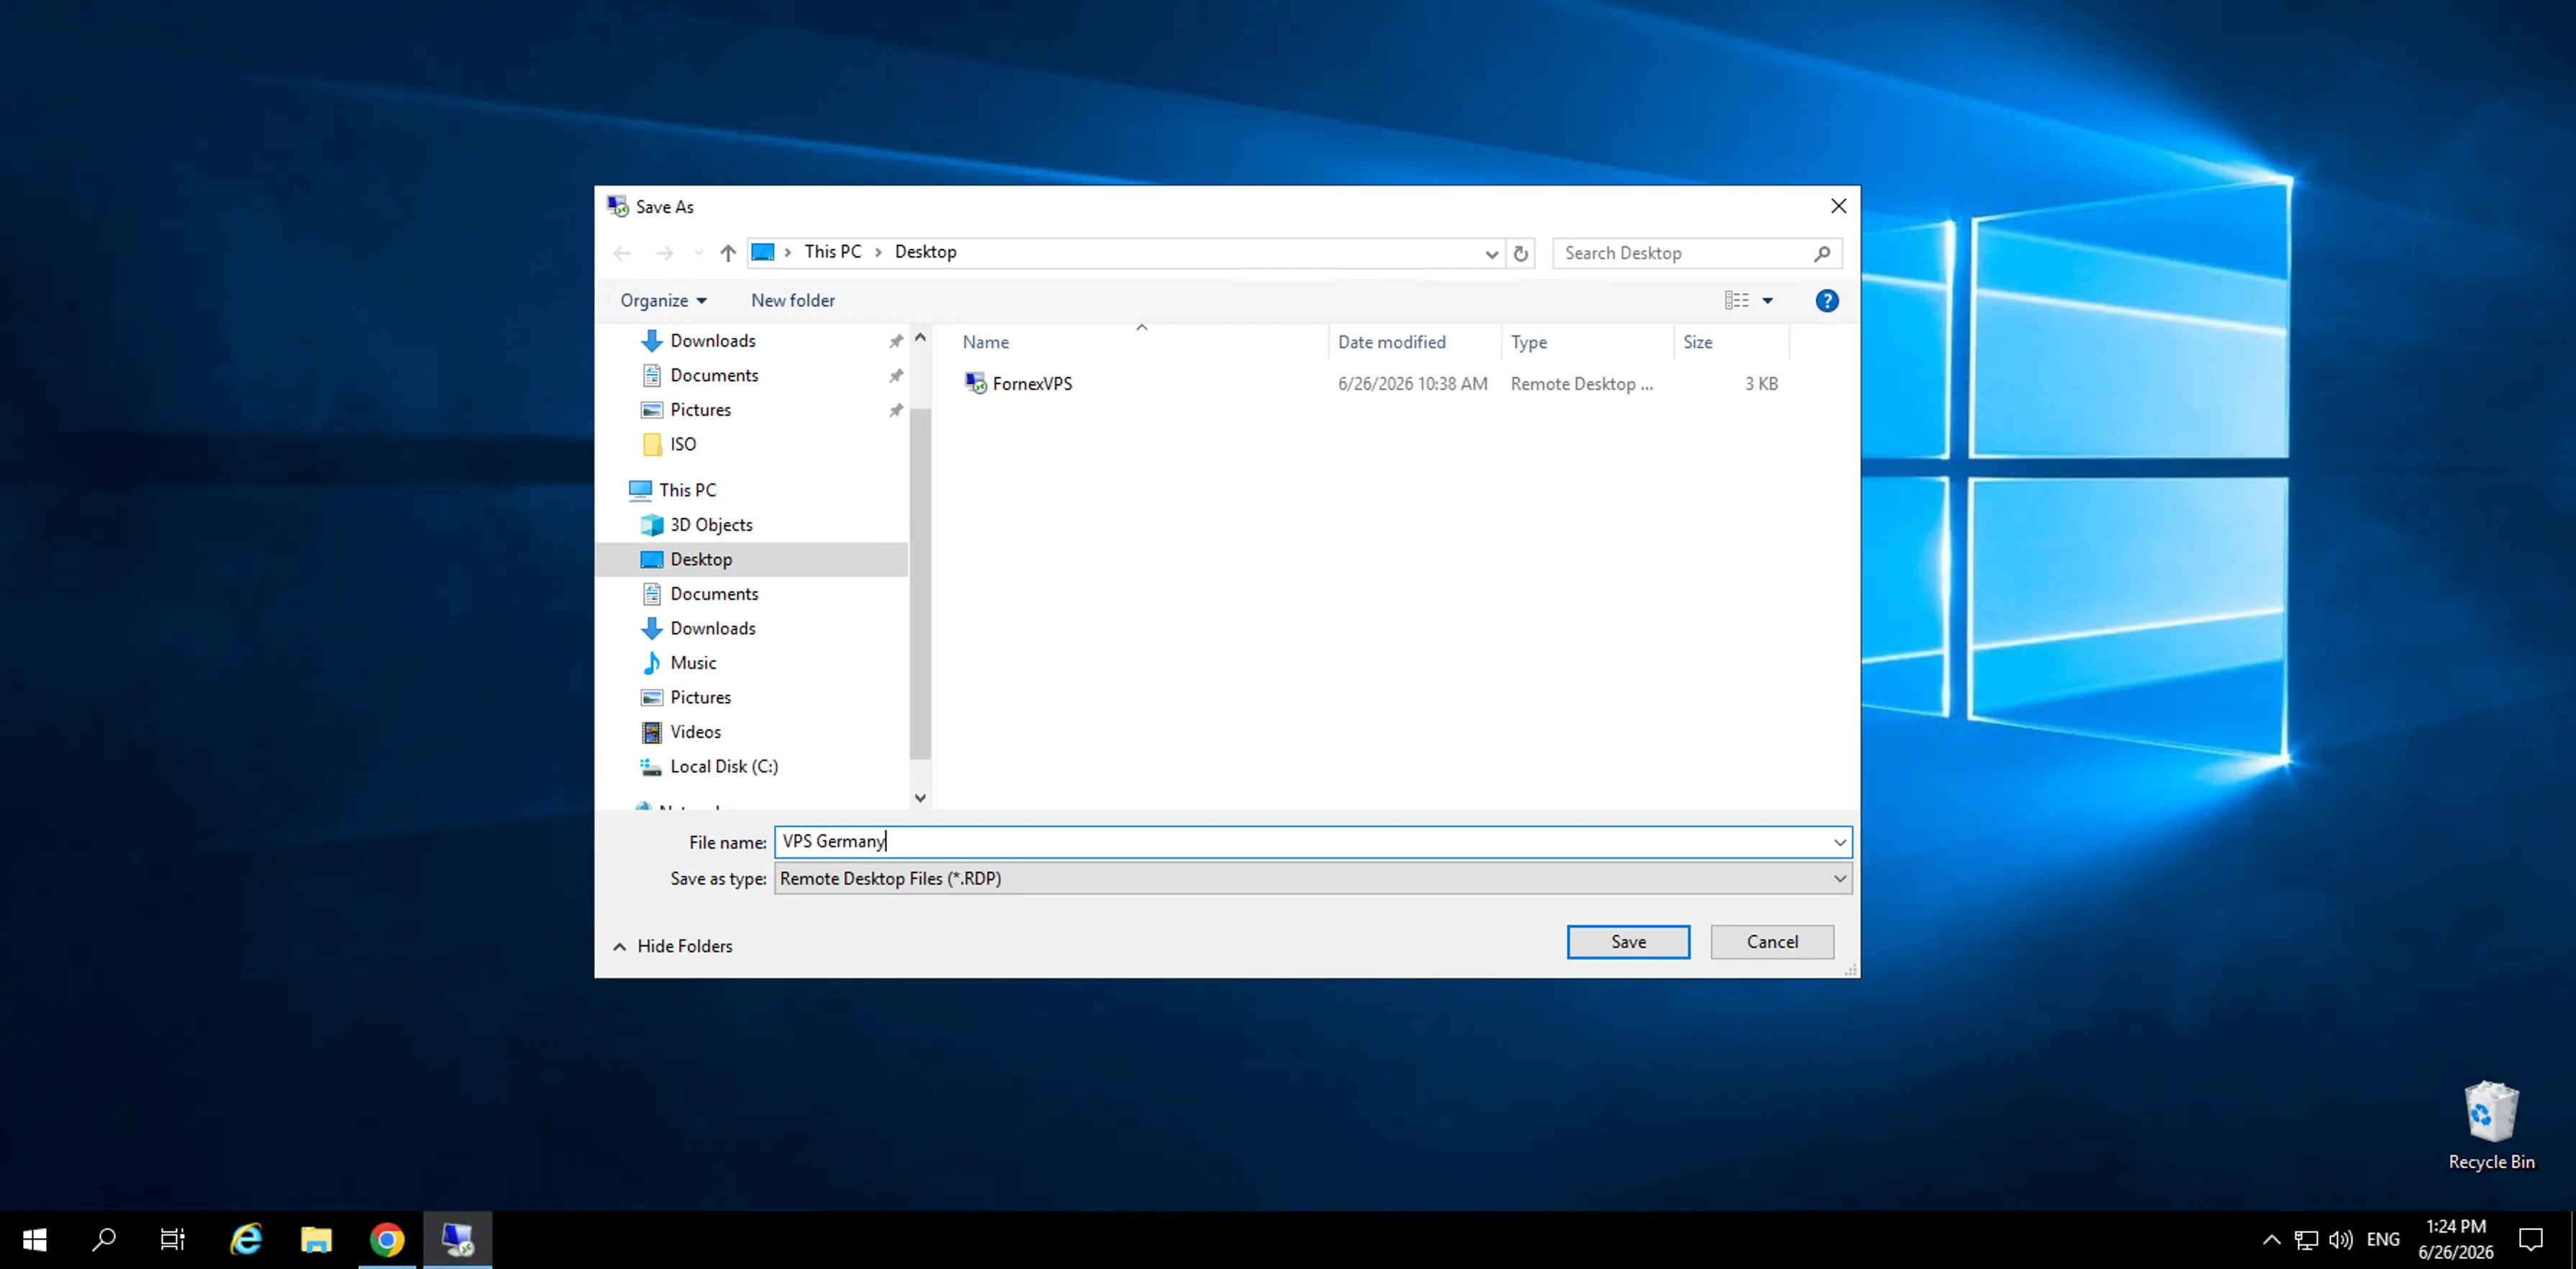Open recent locations dropdown arrow
Viewport: 2576px width, 1269px height.
pyautogui.click(x=698, y=253)
